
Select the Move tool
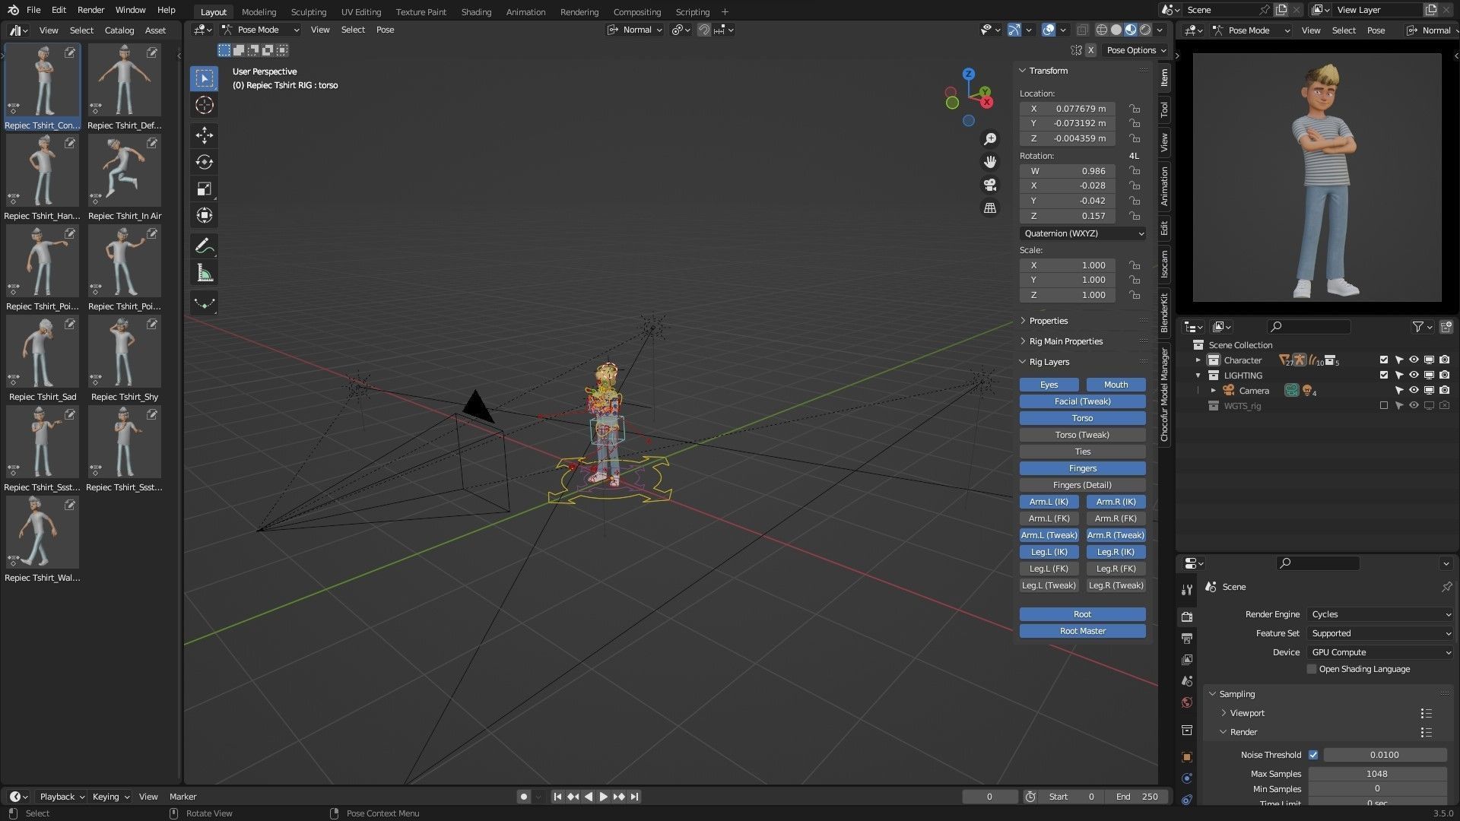click(204, 135)
